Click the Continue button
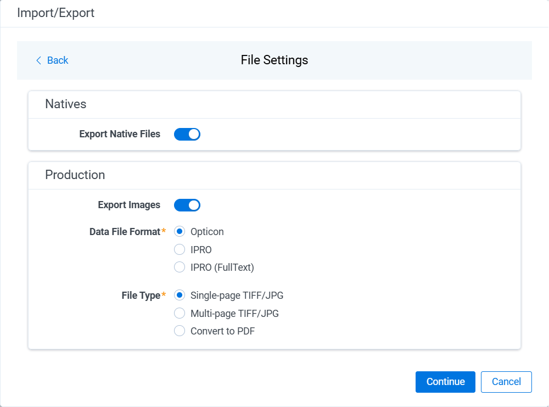The image size is (549, 407). 445,382
